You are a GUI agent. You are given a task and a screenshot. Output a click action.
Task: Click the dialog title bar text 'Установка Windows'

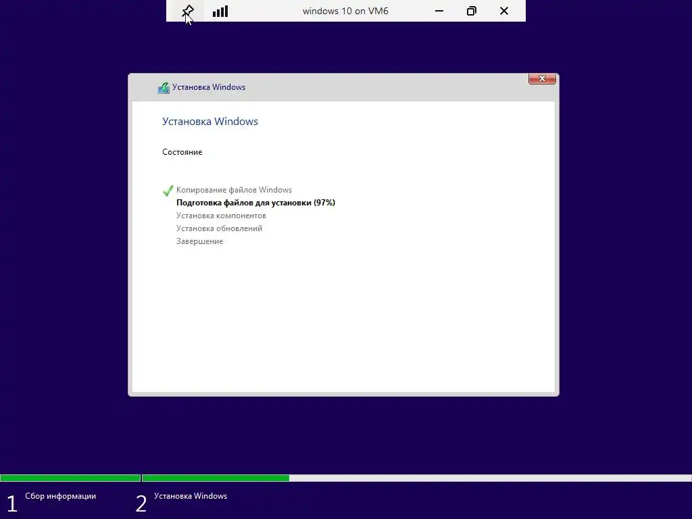pyautogui.click(x=209, y=87)
